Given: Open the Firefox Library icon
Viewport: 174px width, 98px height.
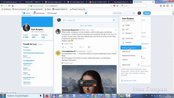Looking at the screenshot, I should 164,6.
